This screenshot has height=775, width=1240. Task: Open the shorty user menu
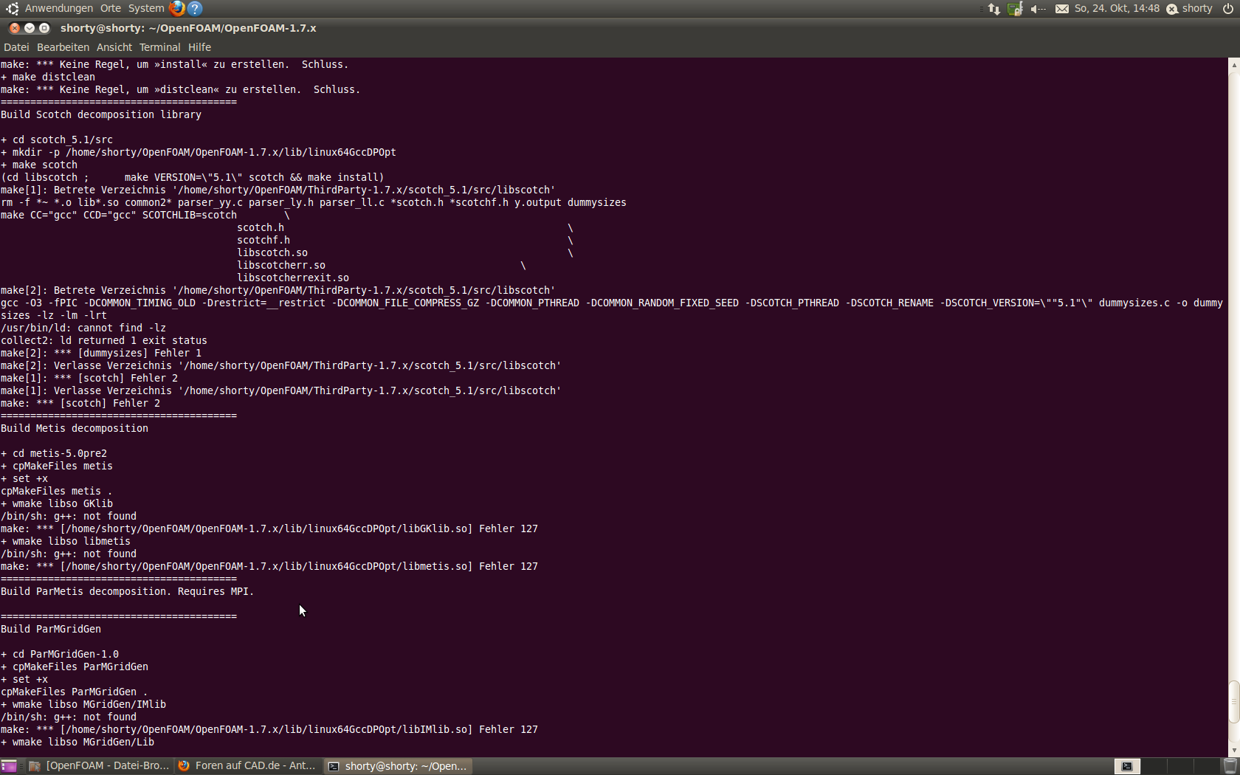(1197, 8)
